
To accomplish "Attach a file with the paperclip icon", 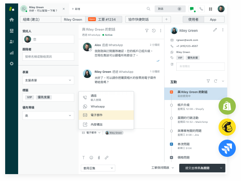I will tap(99, 158).
